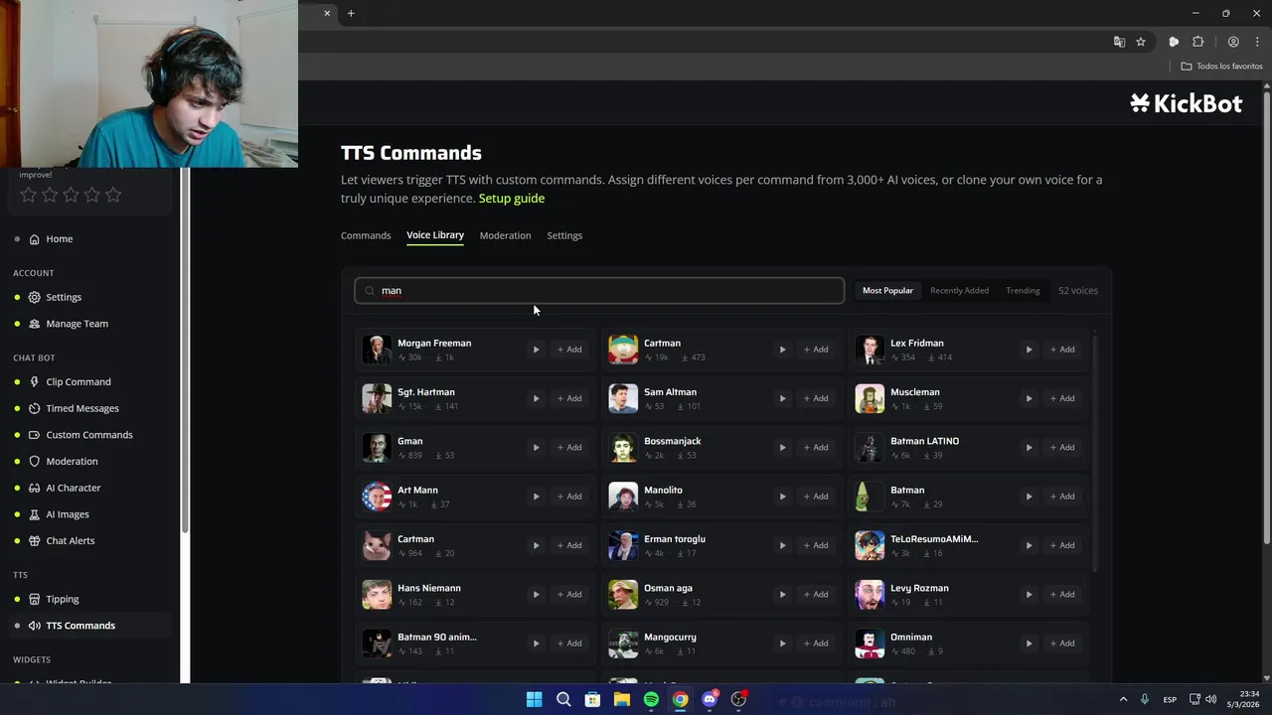The width and height of the screenshot is (1272, 715).
Task: Open the browser profile icon
Action: (x=1233, y=42)
